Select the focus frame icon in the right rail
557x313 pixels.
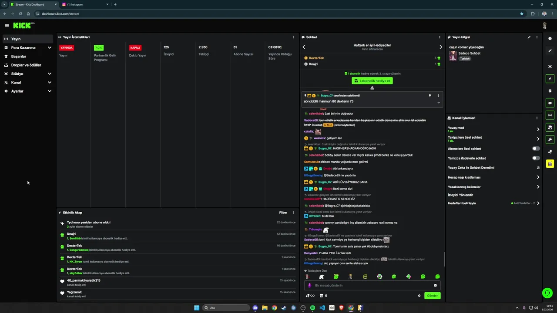550,67
